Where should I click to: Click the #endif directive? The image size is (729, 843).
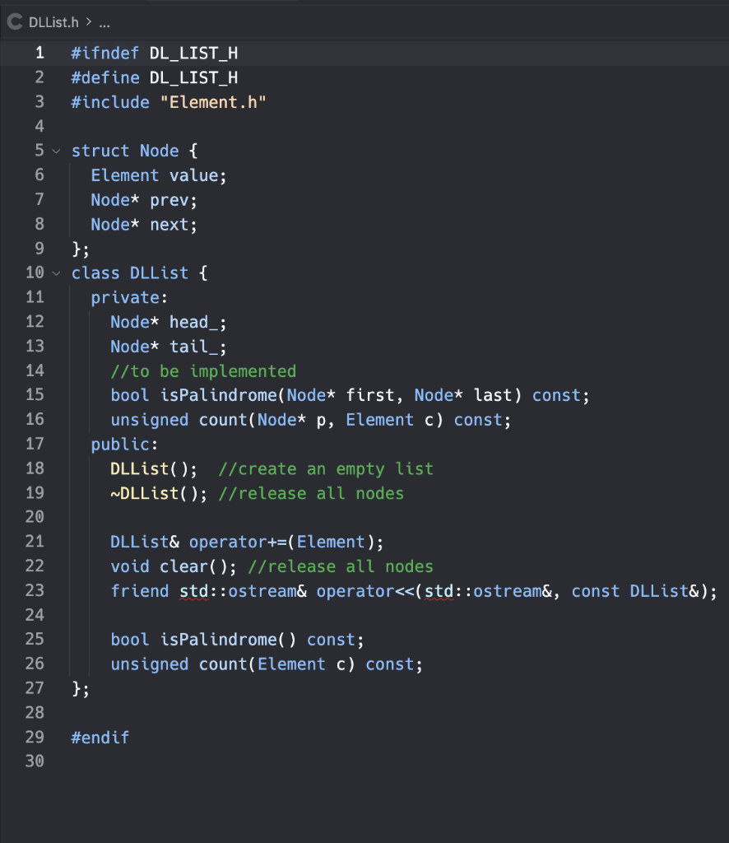tap(99, 737)
